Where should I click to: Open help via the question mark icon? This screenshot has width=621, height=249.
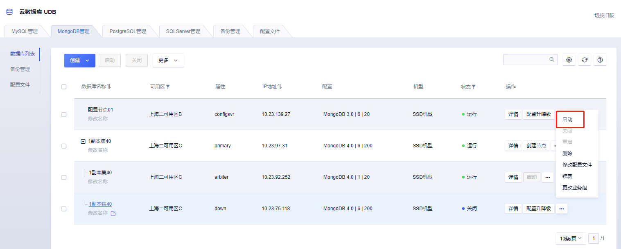600,60
